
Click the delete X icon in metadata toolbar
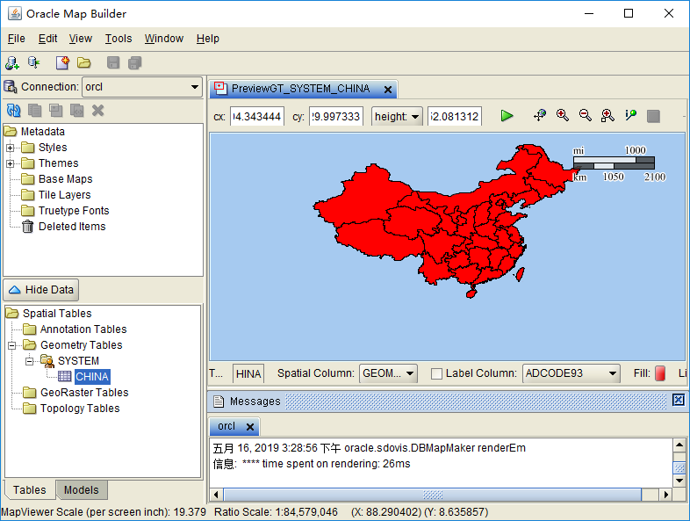point(98,111)
